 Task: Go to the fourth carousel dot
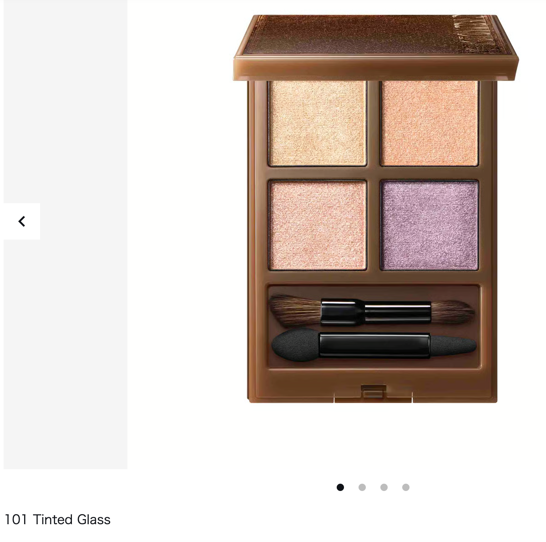[x=406, y=487]
